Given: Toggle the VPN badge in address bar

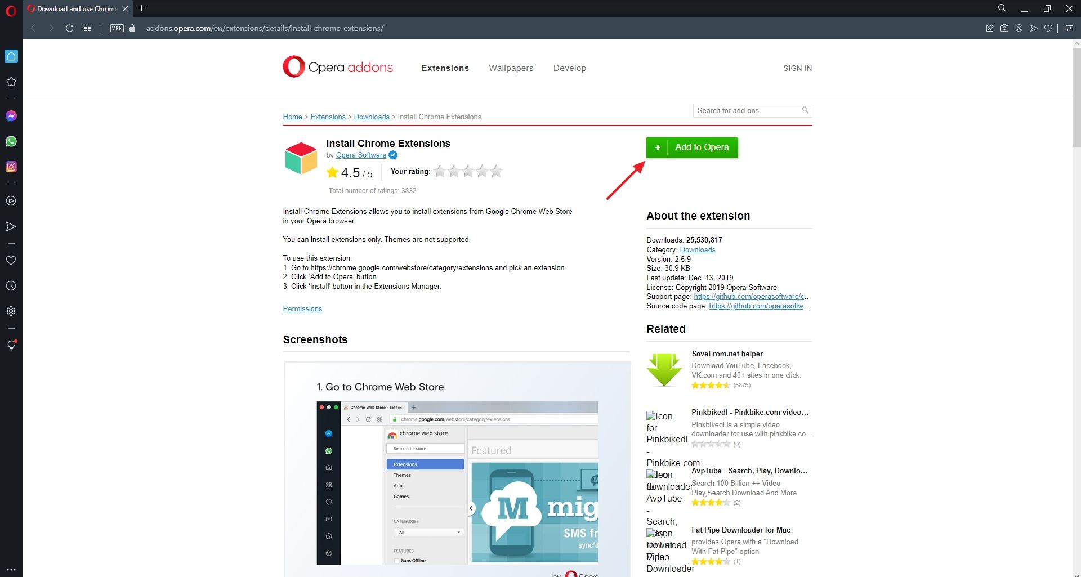Looking at the screenshot, I should 117,28.
